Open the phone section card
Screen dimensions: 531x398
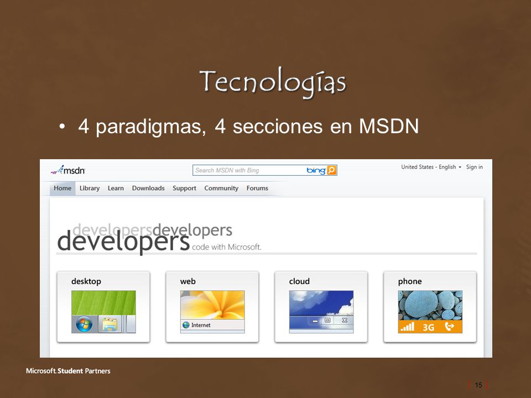click(430, 307)
